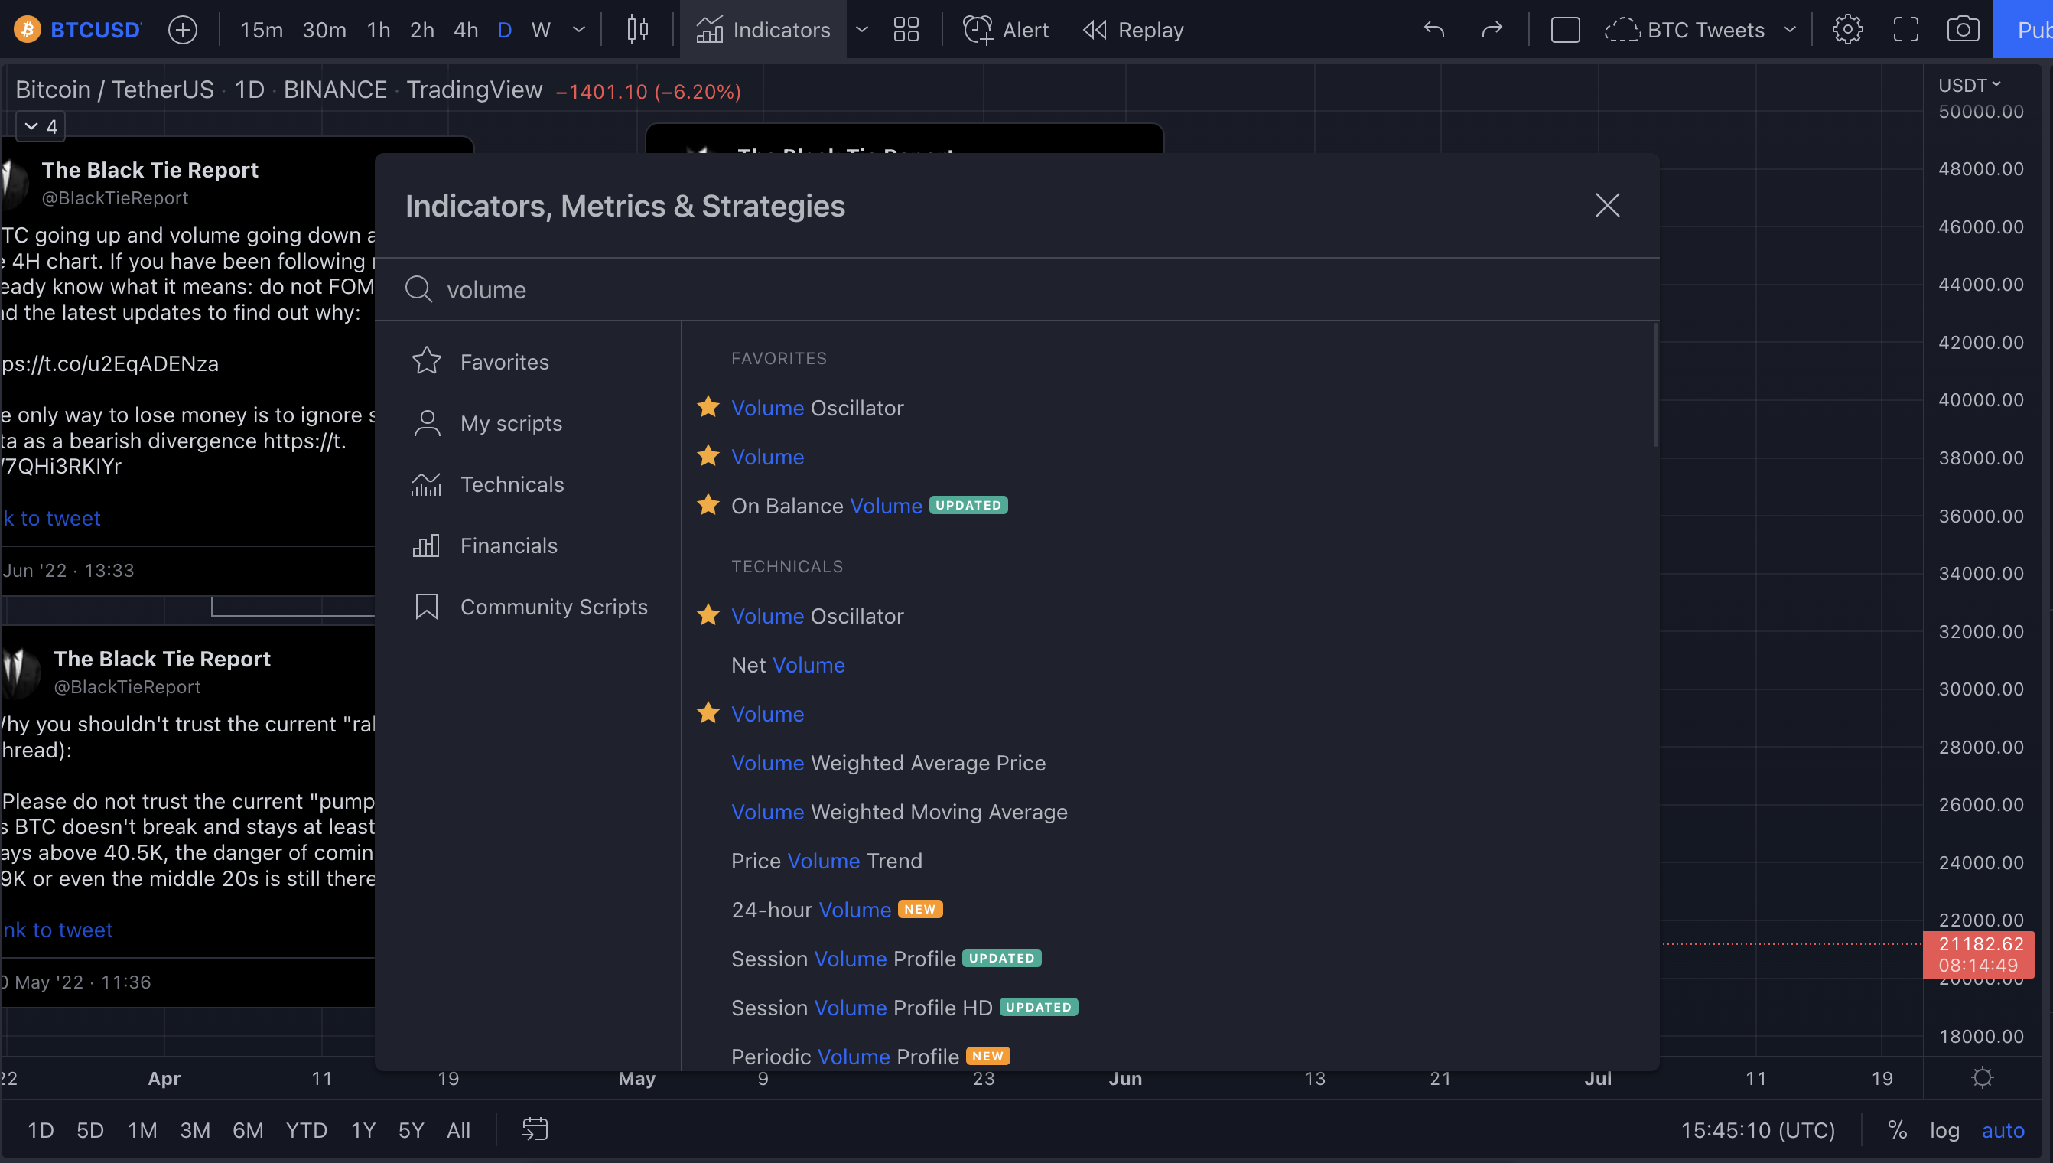Toggle auto scale mode
Image resolution: width=2053 pixels, height=1163 pixels.
pos(2003,1130)
